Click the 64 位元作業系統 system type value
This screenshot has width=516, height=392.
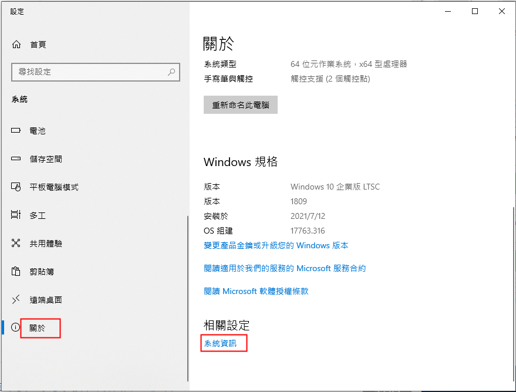click(349, 64)
